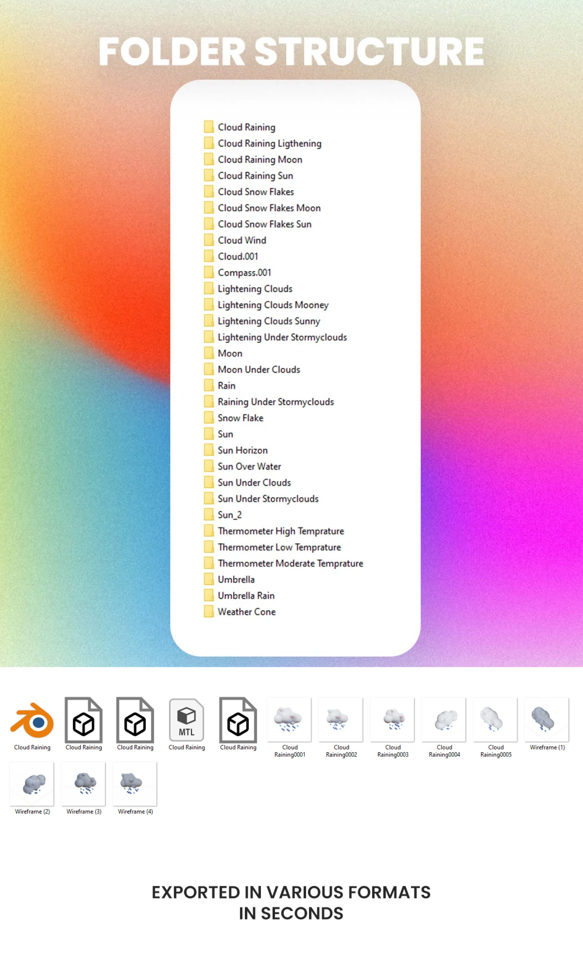583x959 pixels.
Task: Open the Cloud Raining0001 render thumbnail
Action: pyautogui.click(x=289, y=719)
